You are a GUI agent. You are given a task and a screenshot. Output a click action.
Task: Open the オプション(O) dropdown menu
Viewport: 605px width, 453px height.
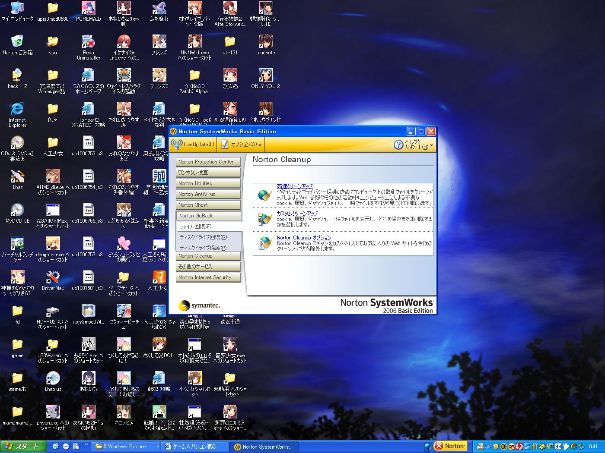pyautogui.click(x=241, y=145)
